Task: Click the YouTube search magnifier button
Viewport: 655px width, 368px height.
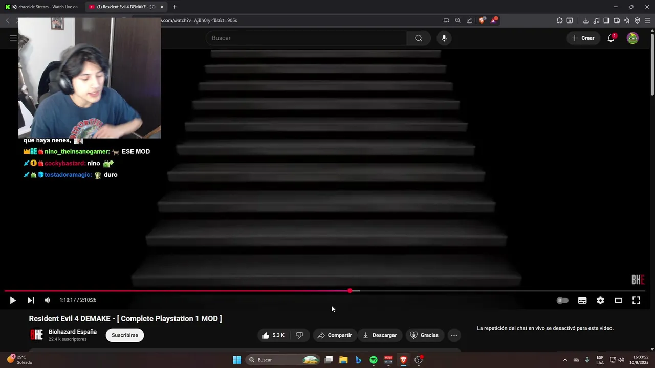Action: point(419,38)
